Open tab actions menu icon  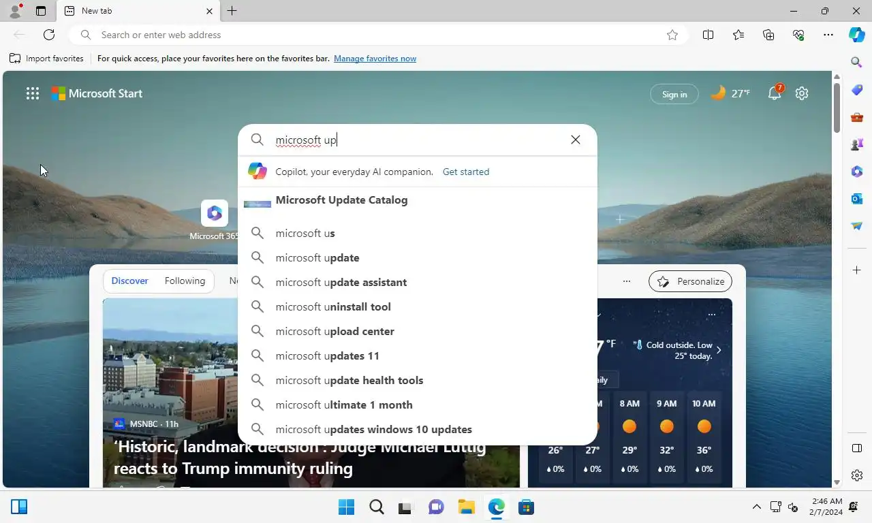[41, 11]
